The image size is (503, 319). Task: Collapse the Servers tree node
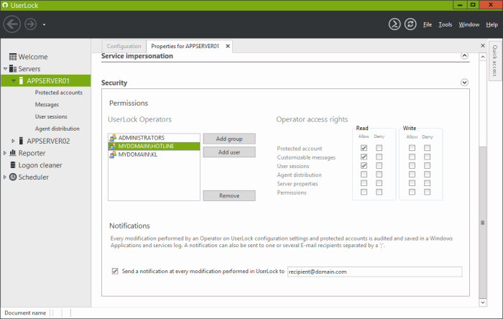pos(5,68)
